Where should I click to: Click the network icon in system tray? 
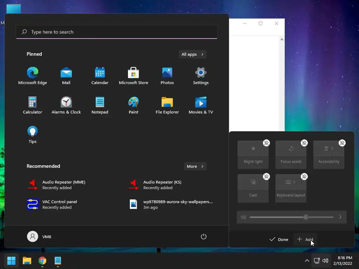[317, 261]
